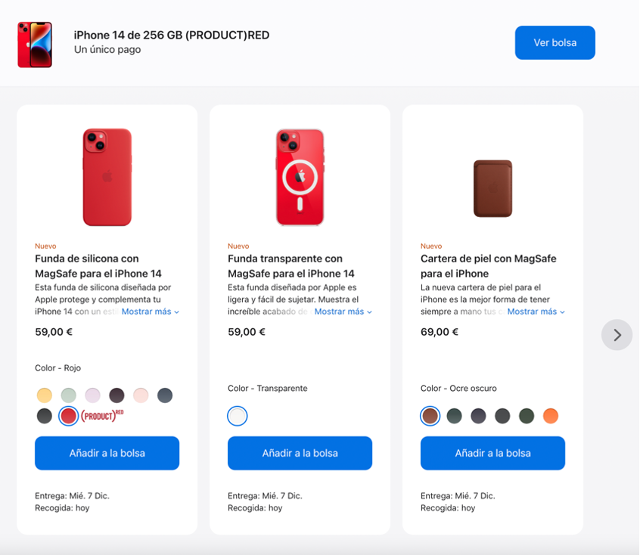
Task: Pick the lilac silicone case color
Action: tap(92, 395)
